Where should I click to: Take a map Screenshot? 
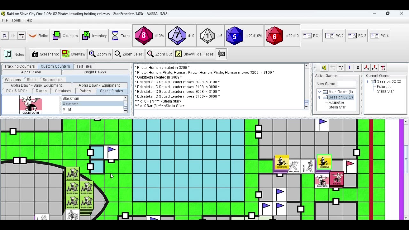click(45, 54)
